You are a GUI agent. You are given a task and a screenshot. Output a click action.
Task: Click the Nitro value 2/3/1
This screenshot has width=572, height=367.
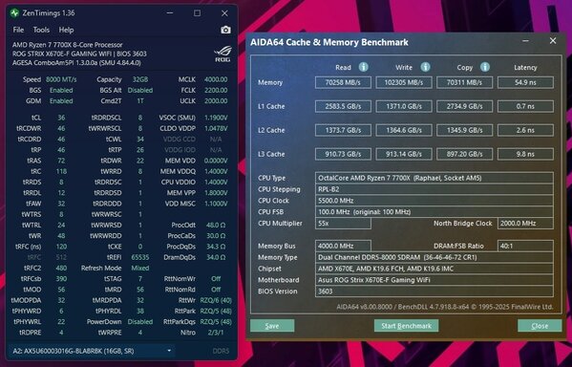216,333
